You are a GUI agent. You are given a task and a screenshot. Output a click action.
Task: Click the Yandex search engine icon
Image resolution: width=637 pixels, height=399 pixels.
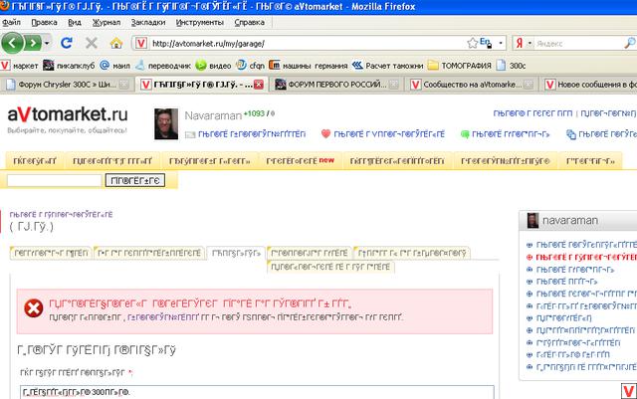[x=520, y=43]
